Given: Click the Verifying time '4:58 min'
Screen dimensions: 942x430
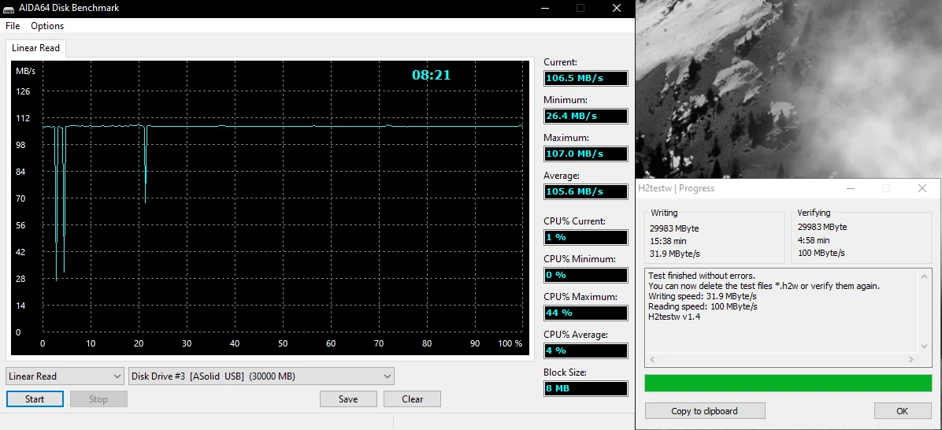Looking at the screenshot, I should [x=814, y=239].
